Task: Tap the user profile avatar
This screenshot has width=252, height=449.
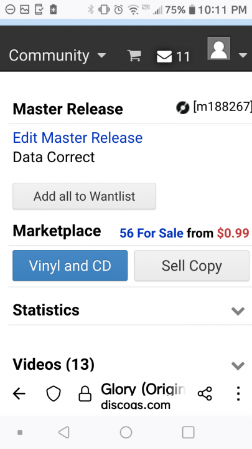Action: [218, 48]
